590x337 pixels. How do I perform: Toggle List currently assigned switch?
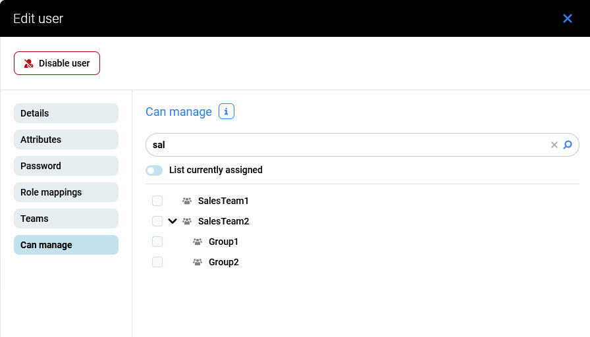point(154,170)
